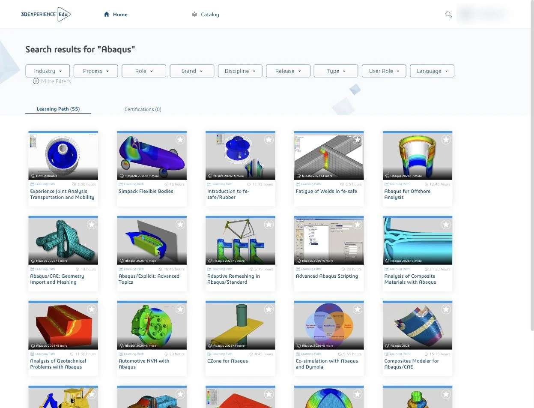Click the More Filters plus icon
The height and width of the screenshot is (408, 534).
[x=36, y=81]
